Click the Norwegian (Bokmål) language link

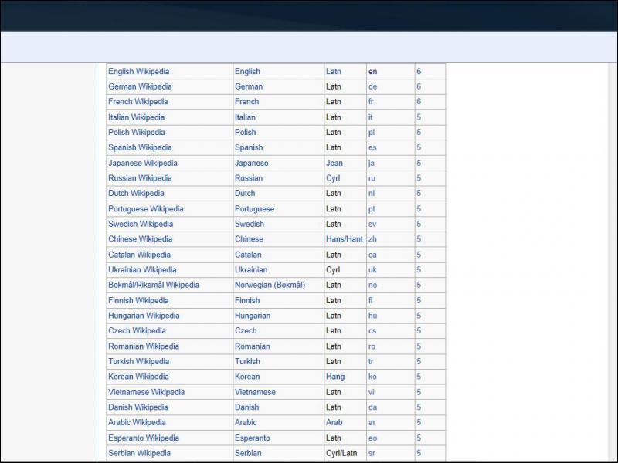[x=270, y=285]
